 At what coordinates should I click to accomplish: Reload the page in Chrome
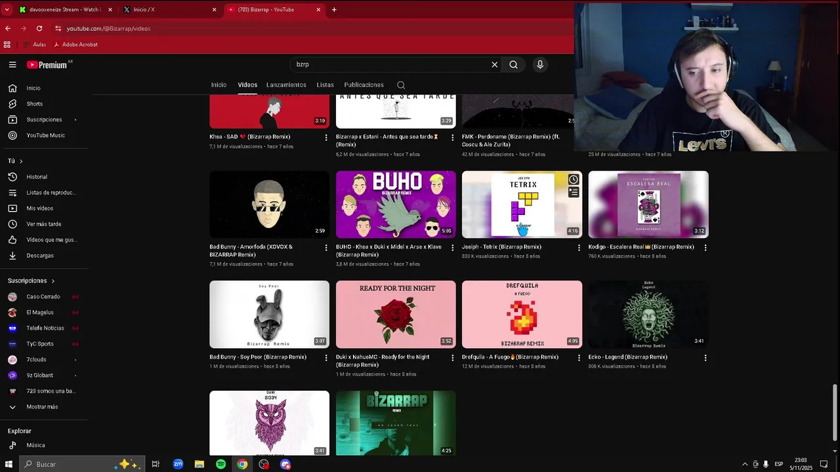(x=39, y=28)
